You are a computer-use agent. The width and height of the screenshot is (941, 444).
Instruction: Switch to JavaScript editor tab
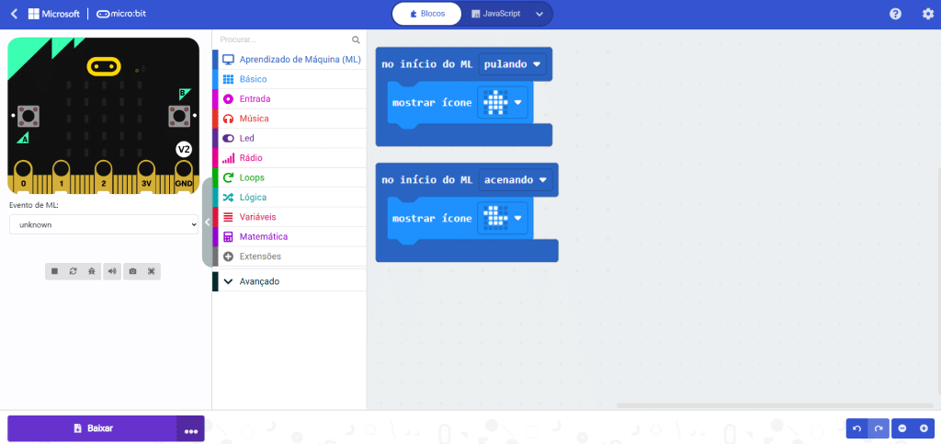[495, 14]
